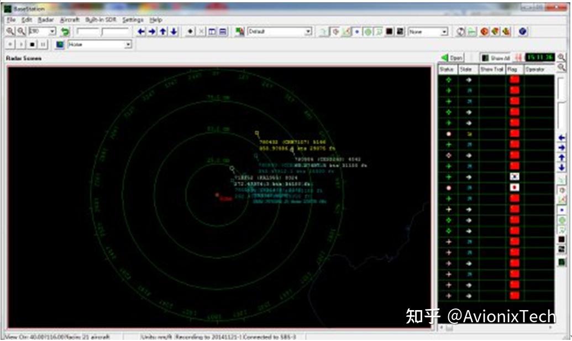Viewport: 572px width, 341px height.
Task: Click the clock icon on the toolbar
Action: tap(461, 31)
